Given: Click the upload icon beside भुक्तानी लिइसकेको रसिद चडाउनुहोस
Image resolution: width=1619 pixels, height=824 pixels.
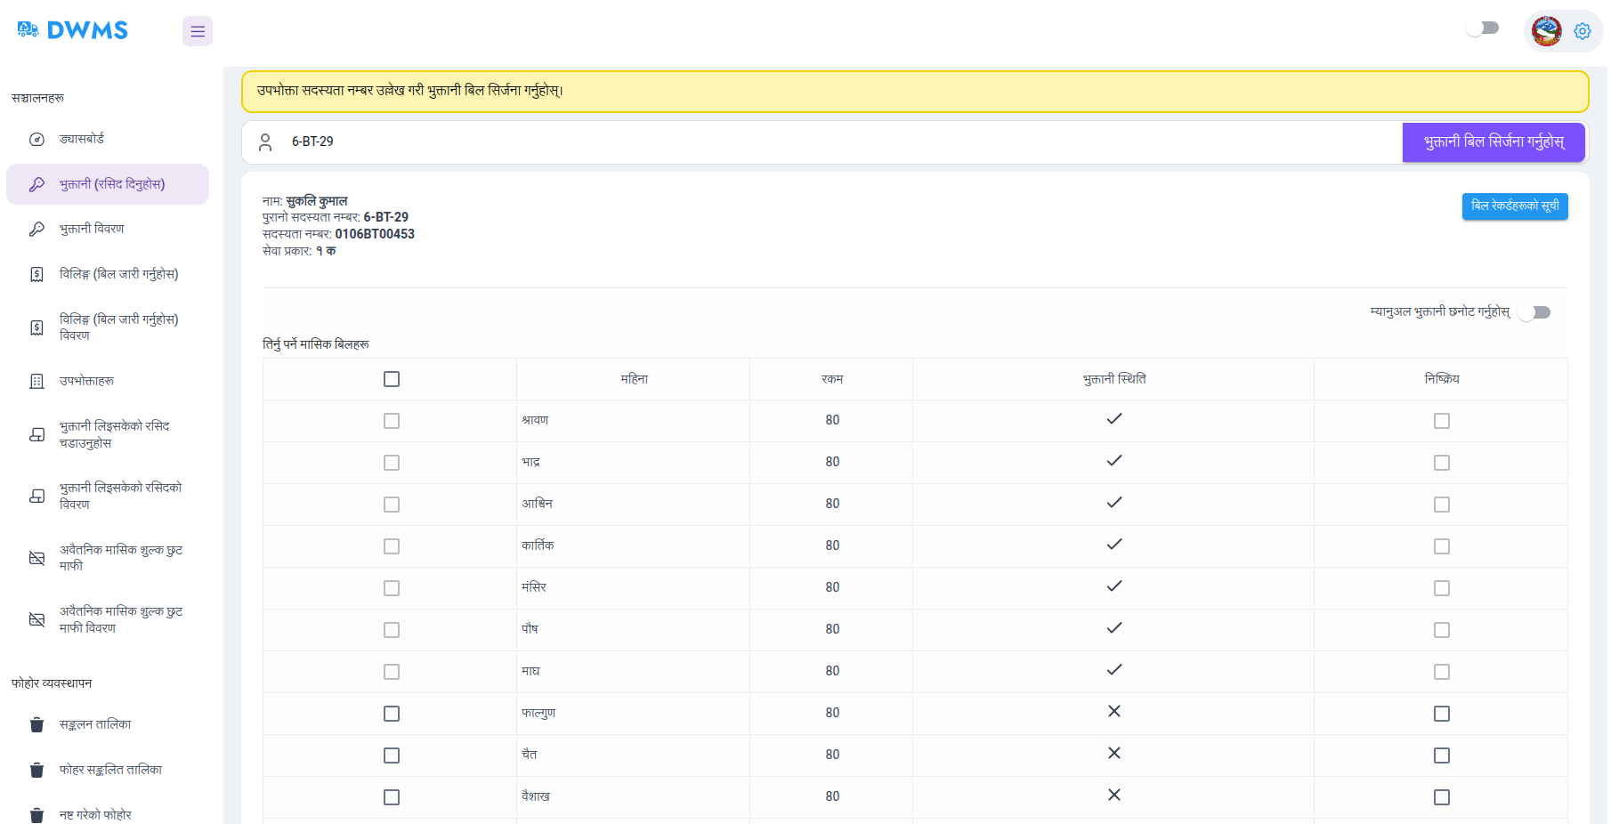Looking at the screenshot, I should [36, 434].
